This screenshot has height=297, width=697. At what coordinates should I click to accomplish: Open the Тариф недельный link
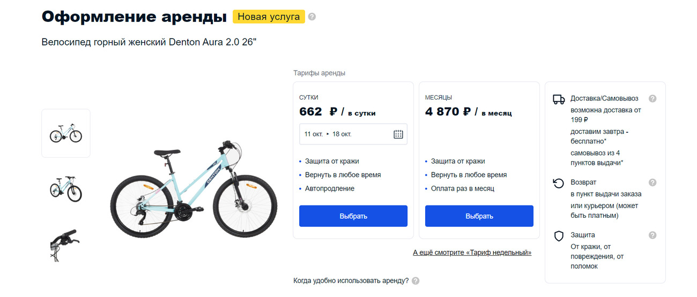tap(472, 253)
